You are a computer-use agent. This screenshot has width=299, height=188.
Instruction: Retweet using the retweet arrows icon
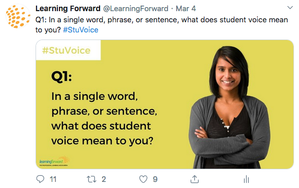coord(91,179)
